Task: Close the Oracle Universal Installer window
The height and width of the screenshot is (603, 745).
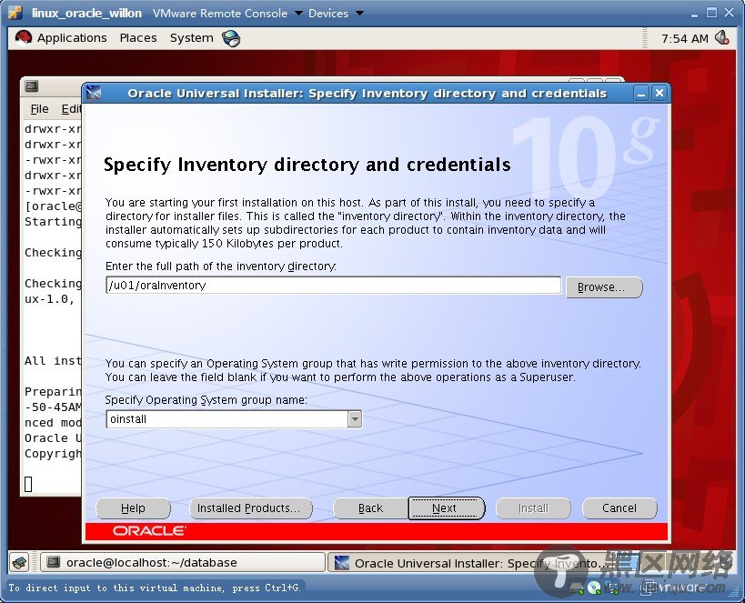Action: pyautogui.click(x=659, y=93)
